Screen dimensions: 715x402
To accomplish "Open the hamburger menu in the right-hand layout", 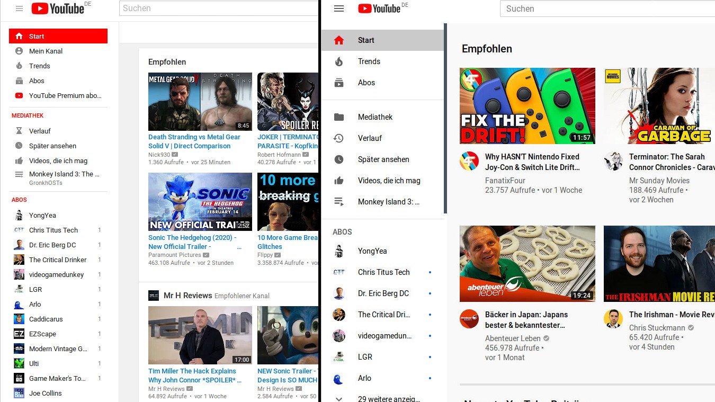I will tap(339, 8).
